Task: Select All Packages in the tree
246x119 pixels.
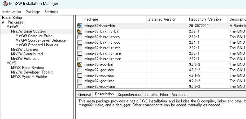Action: point(13,22)
